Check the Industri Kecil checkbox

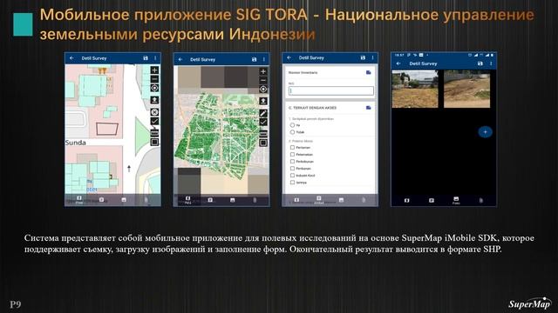click(x=292, y=176)
